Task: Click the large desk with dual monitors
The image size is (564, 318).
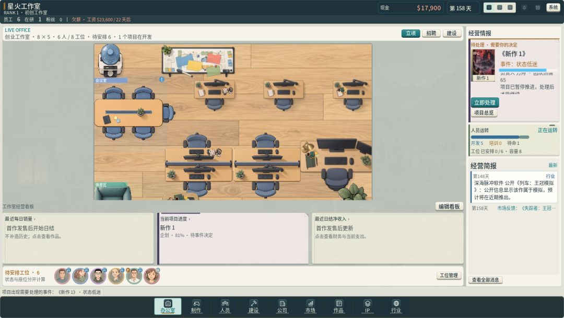Action: point(336,157)
